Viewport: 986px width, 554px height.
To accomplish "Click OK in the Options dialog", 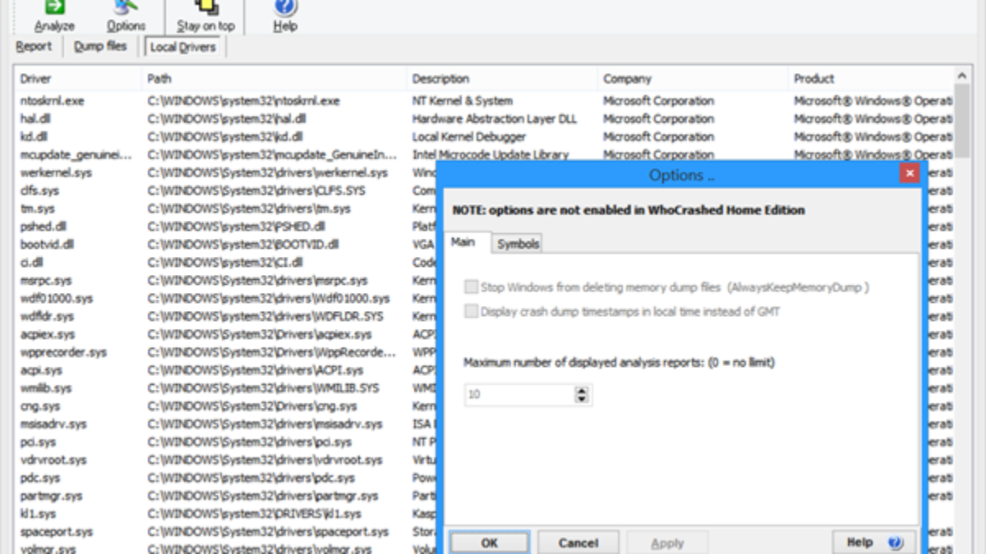I will 489,543.
